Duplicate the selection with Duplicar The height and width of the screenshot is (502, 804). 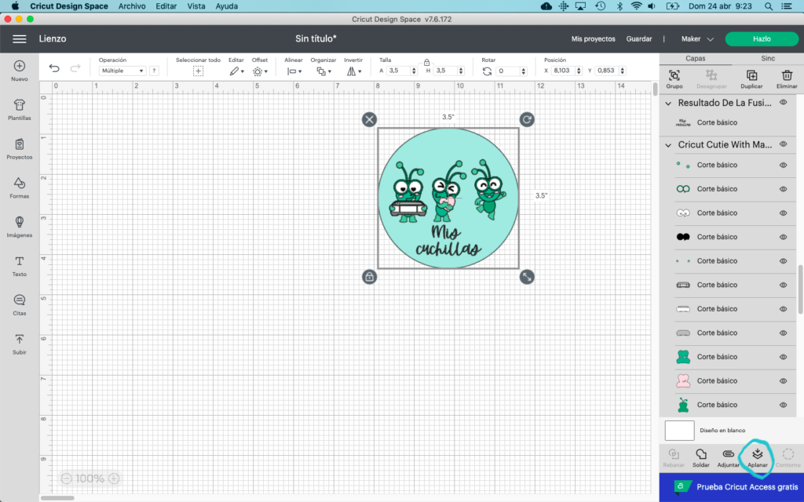pyautogui.click(x=751, y=79)
